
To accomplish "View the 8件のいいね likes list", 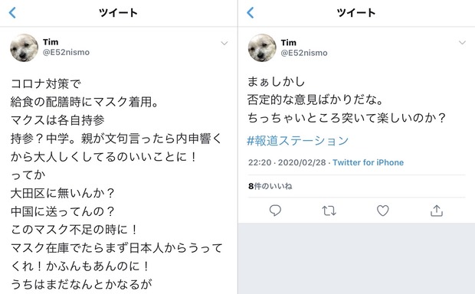I will click(270, 186).
